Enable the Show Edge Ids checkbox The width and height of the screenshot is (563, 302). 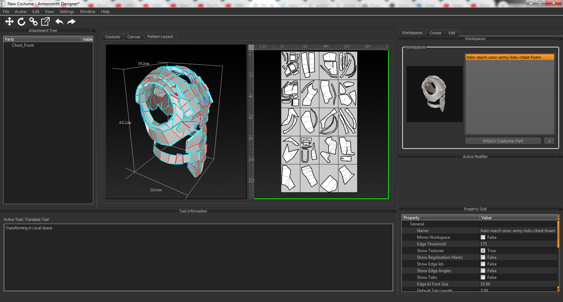(x=483, y=264)
